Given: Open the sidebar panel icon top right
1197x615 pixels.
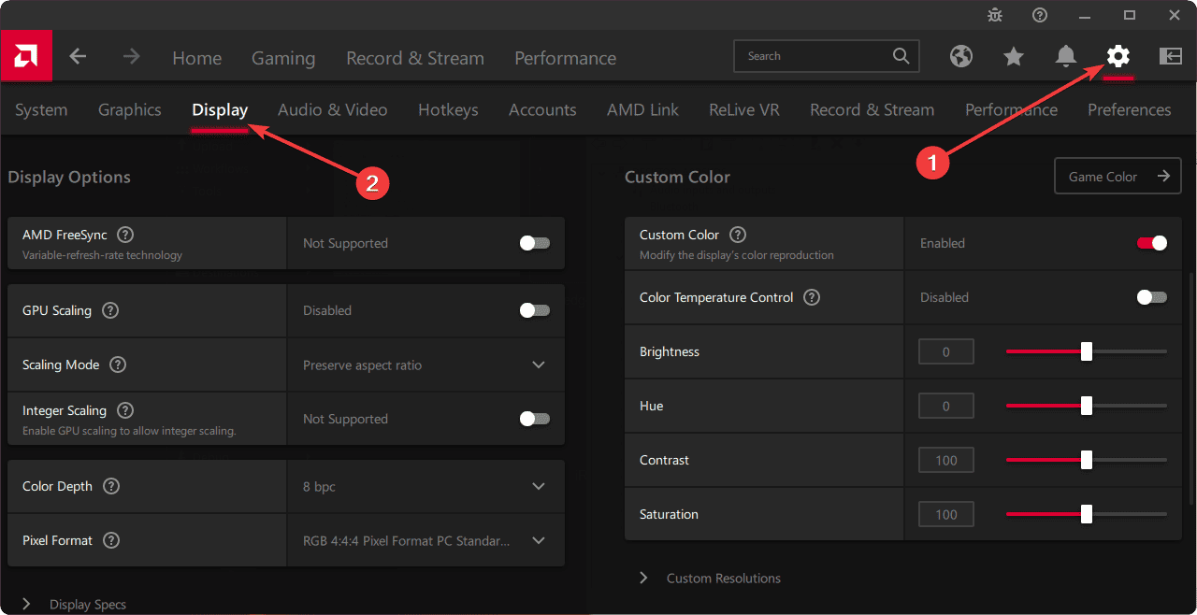Looking at the screenshot, I should point(1170,56).
